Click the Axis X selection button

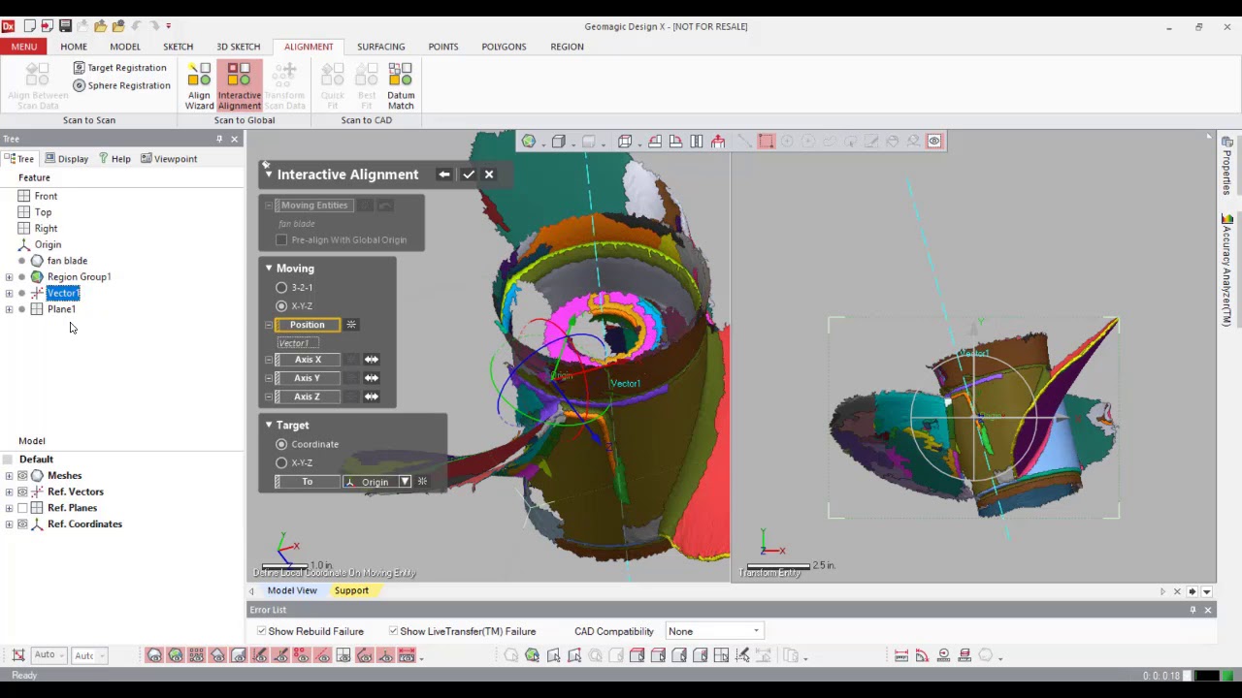click(x=308, y=360)
